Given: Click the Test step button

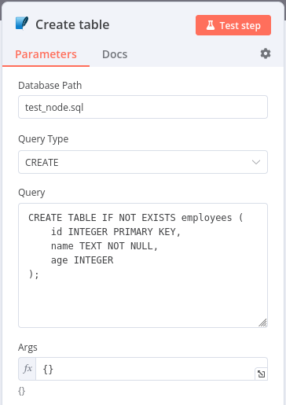Looking at the screenshot, I should 233,25.
